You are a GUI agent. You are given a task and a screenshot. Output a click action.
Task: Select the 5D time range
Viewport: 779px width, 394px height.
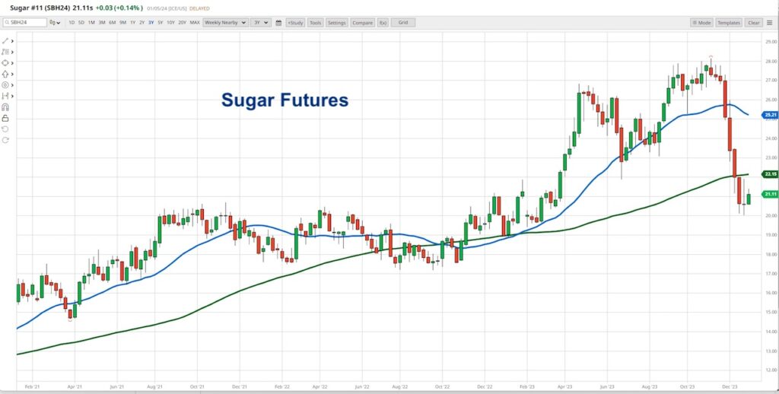coord(81,23)
